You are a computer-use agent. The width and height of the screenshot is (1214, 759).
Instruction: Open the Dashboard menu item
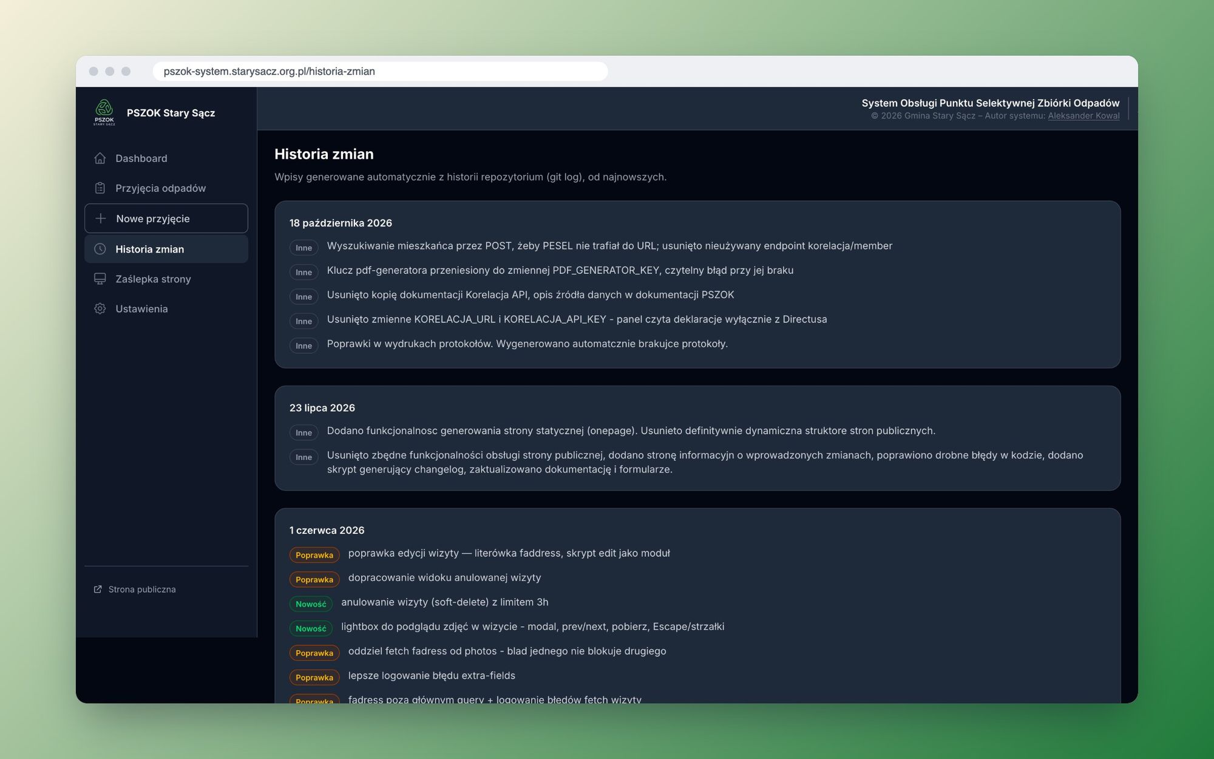point(166,158)
